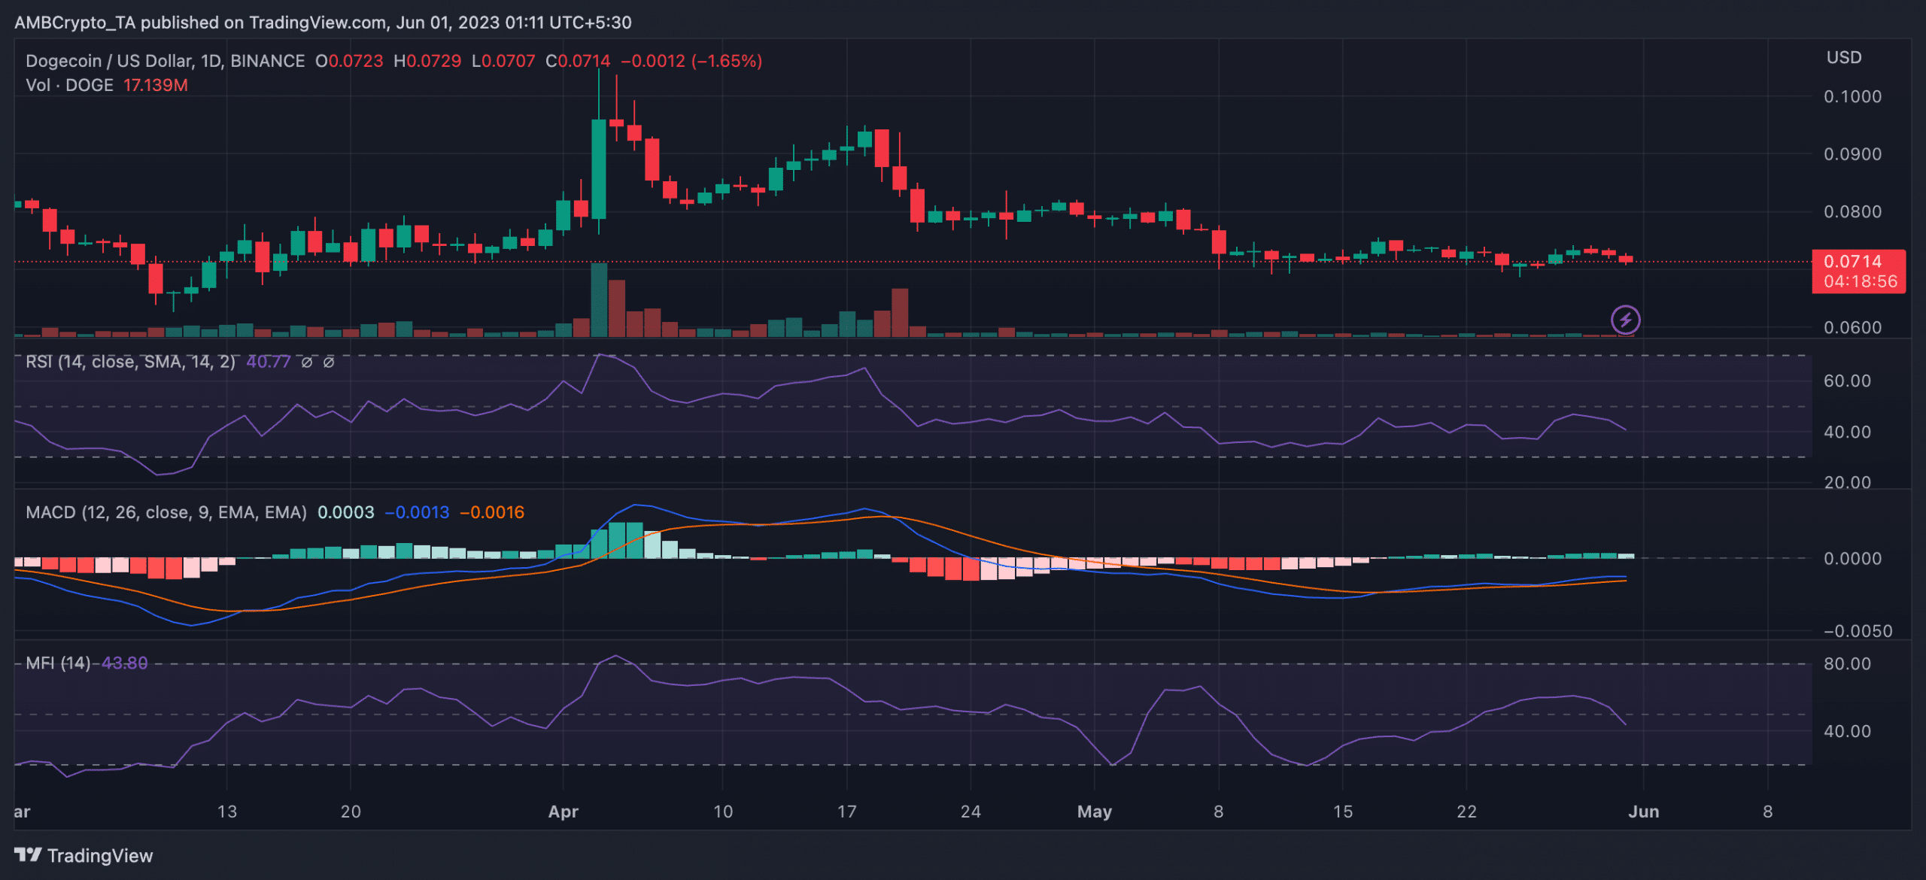
Task: Click the open price O0.0723
Action: [349, 61]
